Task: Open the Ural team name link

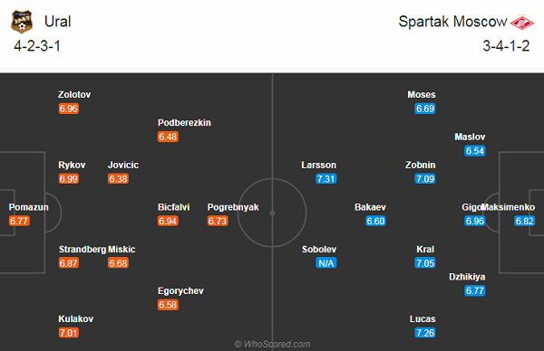Action: [x=58, y=22]
